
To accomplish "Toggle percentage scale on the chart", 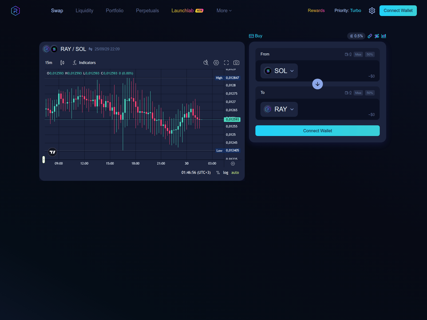I will click(x=218, y=173).
